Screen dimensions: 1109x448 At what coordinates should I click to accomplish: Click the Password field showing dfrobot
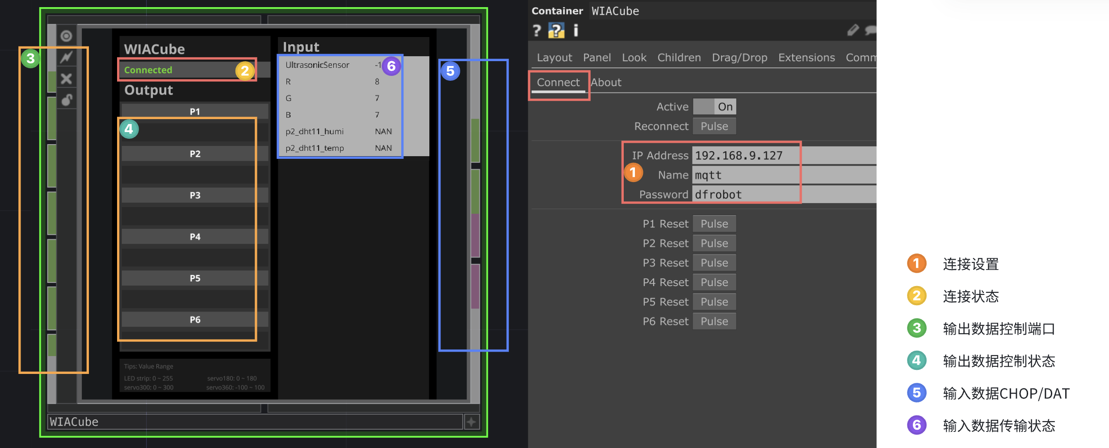pyautogui.click(x=760, y=195)
